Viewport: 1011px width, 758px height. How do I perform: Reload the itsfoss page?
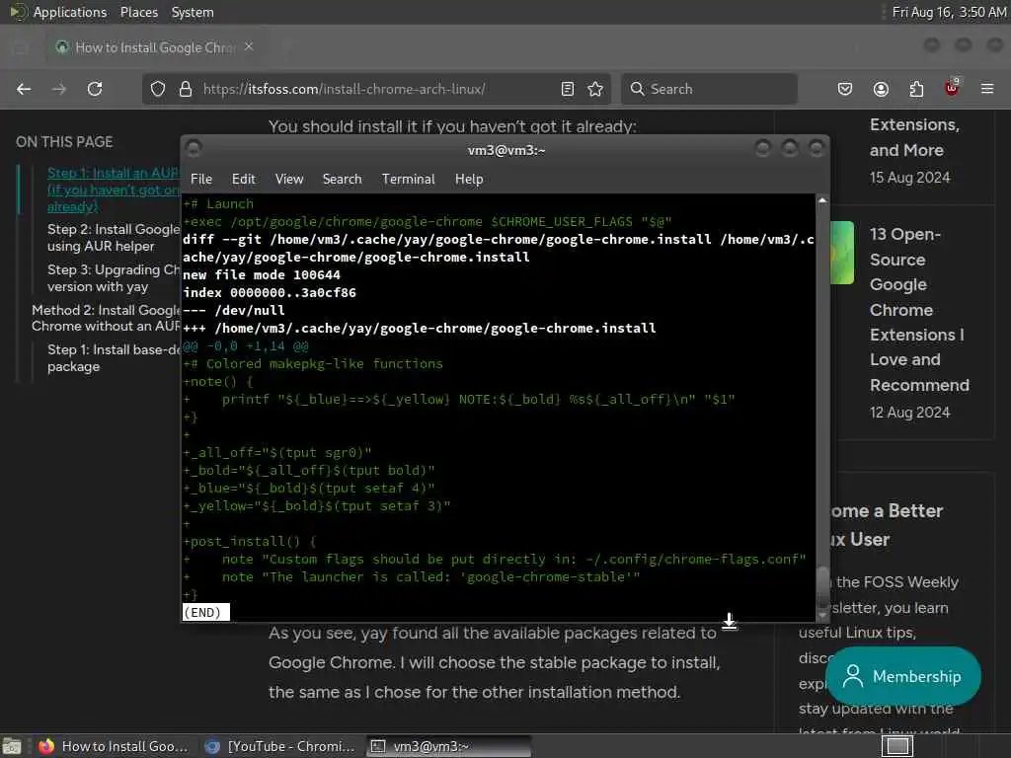[95, 89]
